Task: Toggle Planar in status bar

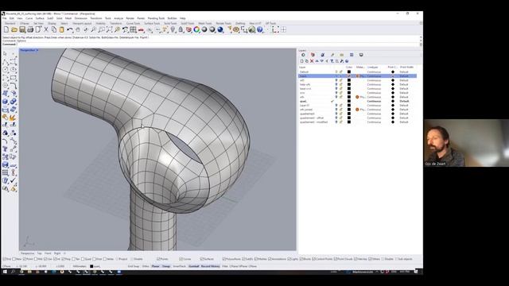Action: pyautogui.click(x=156, y=266)
